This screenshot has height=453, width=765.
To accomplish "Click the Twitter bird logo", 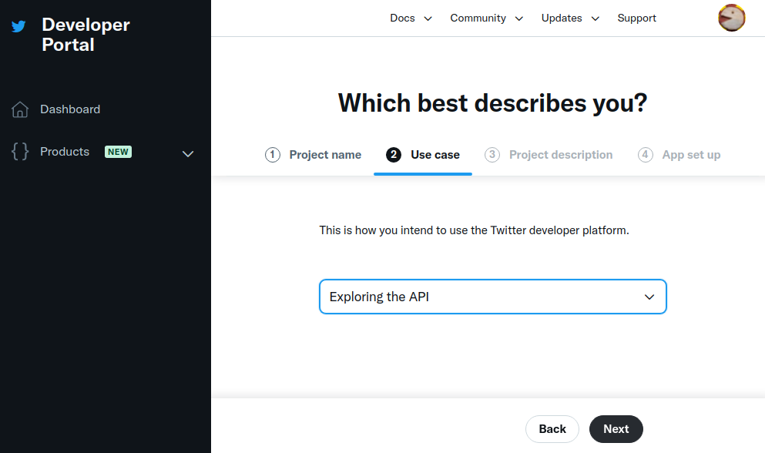I will (17, 25).
